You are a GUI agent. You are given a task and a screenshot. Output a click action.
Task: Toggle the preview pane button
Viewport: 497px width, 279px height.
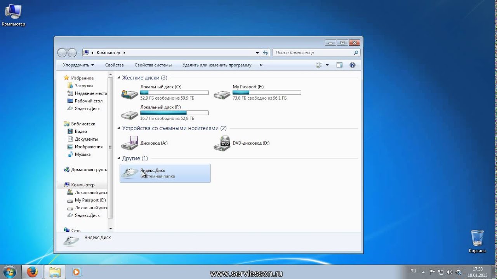(339, 65)
